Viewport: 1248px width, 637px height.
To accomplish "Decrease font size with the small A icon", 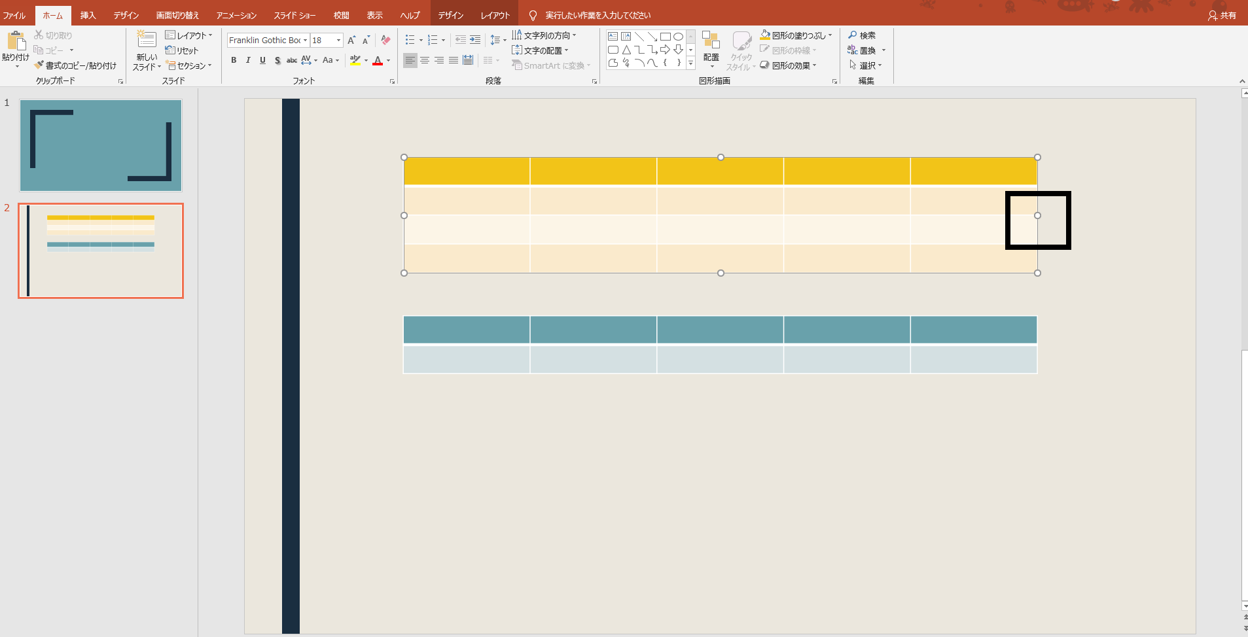I will coord(366,41).
